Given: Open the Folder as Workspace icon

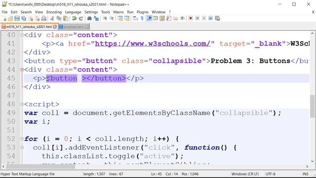Looking at the screenshot, I should pyautogui.click(x=176, y=19).
